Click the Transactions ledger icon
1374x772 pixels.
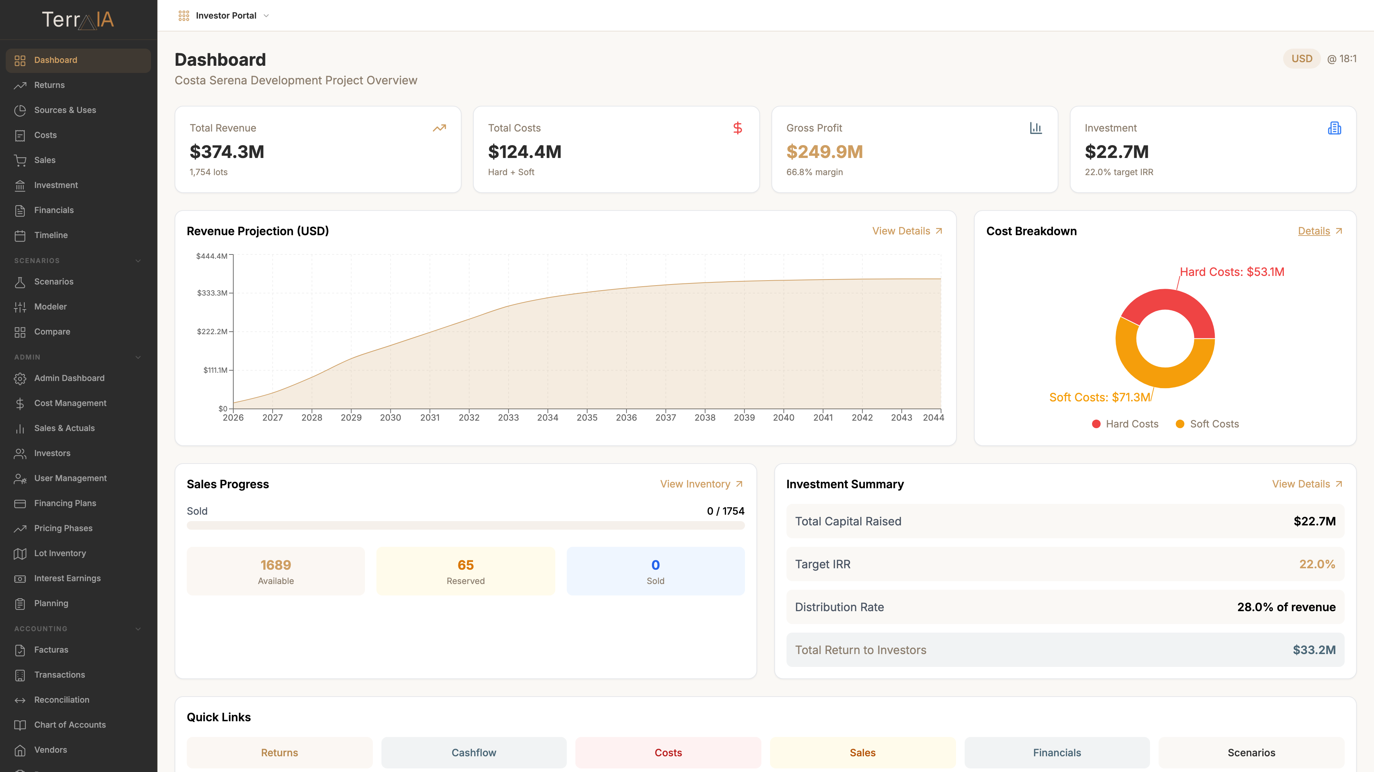tap(20, 675)
